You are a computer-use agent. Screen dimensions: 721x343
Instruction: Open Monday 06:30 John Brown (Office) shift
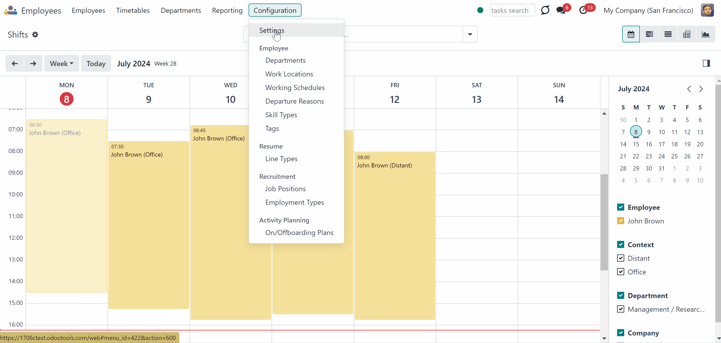(67, 206)
